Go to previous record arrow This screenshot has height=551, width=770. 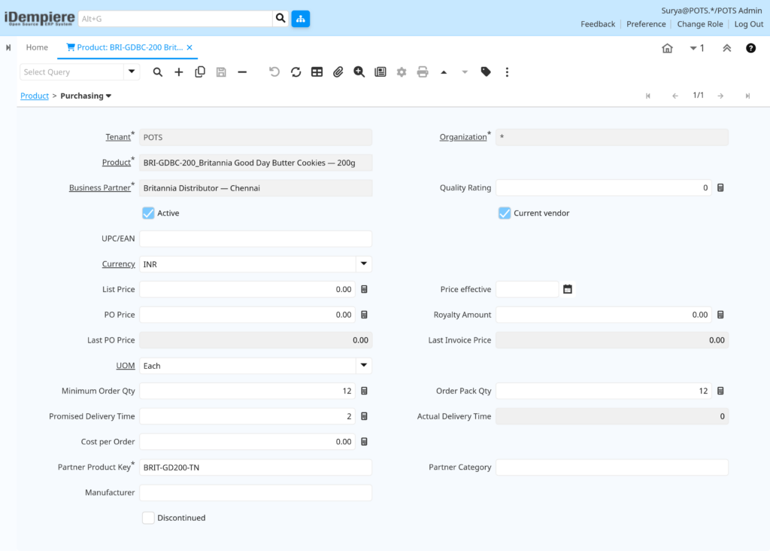coord(675,96)
